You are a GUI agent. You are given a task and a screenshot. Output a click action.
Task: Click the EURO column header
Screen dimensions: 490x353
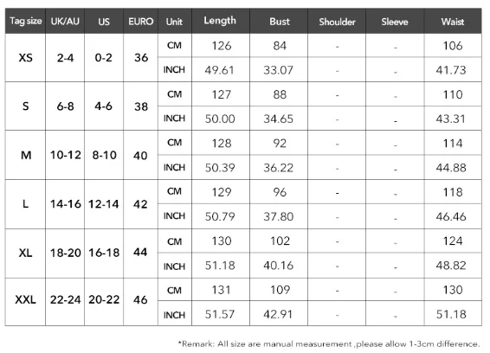[x=140, y=22]
